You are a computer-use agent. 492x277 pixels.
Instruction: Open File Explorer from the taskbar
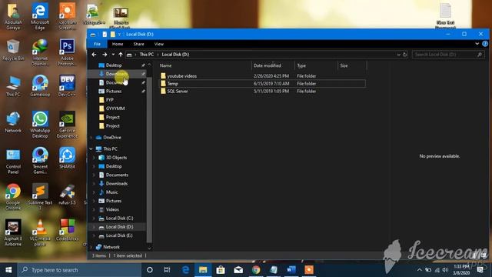click(203, 270)
